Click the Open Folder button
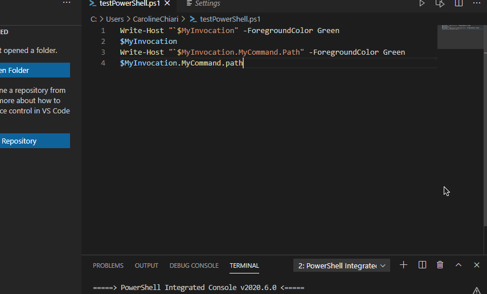Image resolution: width=487 pixels, height=294 pixels. pyautogui.click(x=35, y=70)
